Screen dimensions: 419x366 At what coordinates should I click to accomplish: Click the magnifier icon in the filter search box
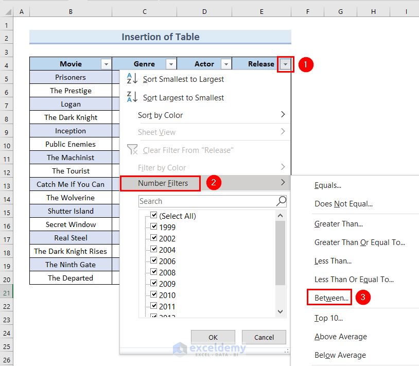281,201
